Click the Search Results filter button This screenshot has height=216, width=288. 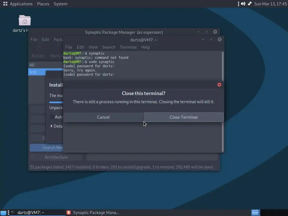pos(46,148)
